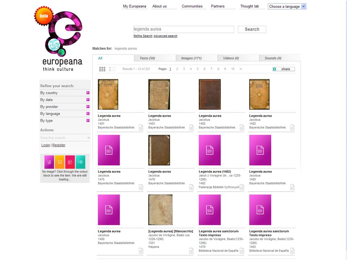
Task: Expand the By provider filter
Action: pos(88,107)
